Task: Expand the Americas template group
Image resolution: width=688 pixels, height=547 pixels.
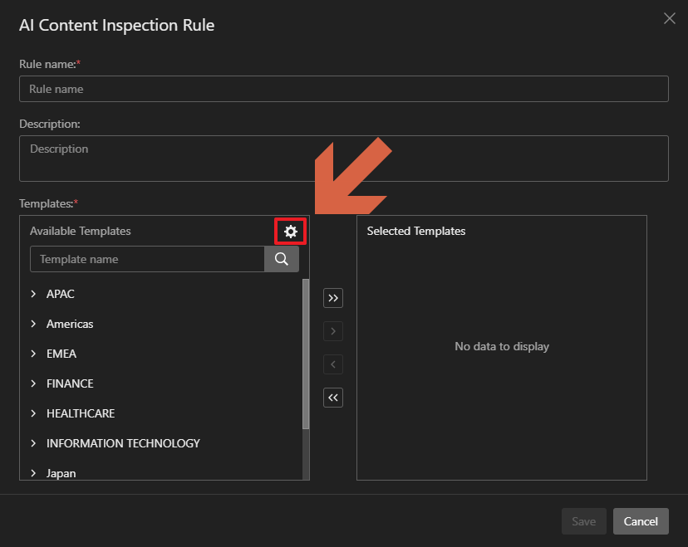Action: click(34, 324)
